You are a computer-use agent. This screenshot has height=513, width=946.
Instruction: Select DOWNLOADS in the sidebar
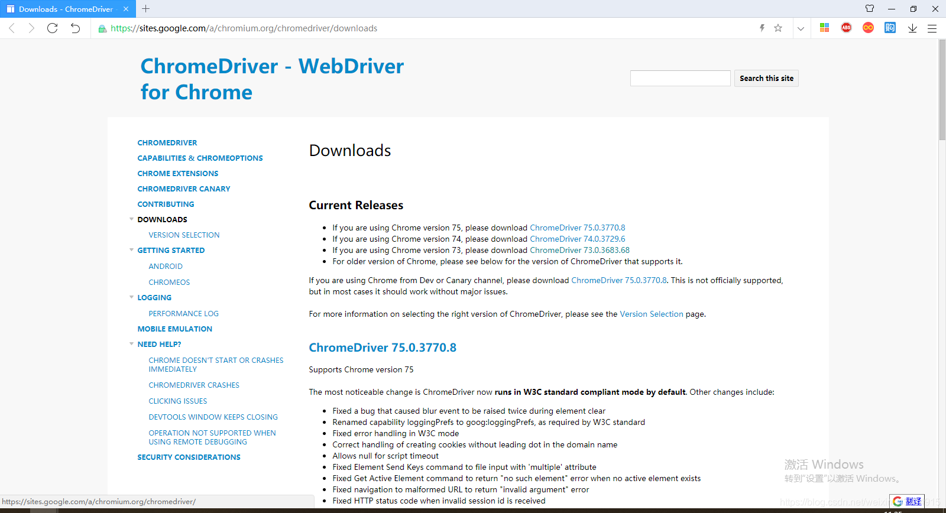(x=162, y=220)
